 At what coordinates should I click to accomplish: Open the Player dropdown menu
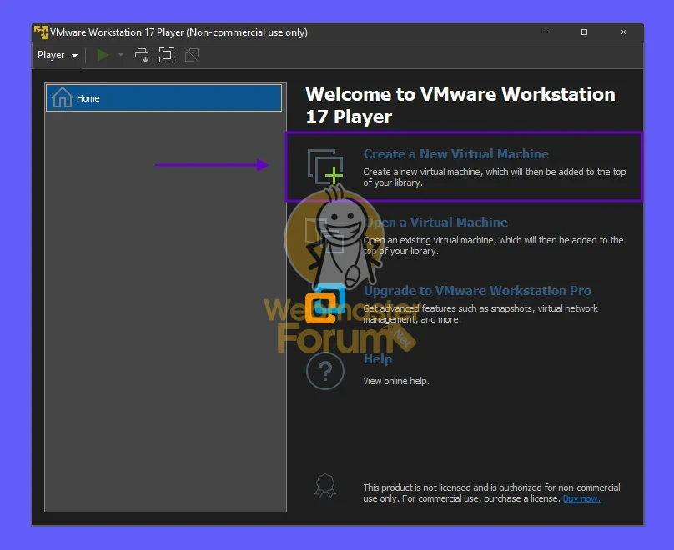[x=58, y=55]
